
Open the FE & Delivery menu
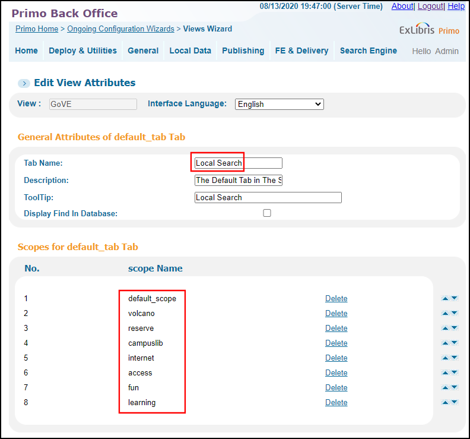pos(301,50)
